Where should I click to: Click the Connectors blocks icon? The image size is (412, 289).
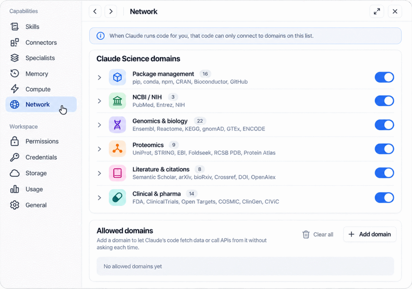(15, 42)
